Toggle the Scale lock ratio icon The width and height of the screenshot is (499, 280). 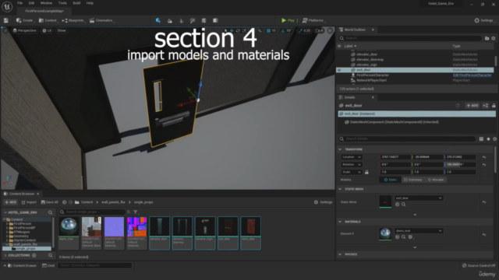click(366, 172)
